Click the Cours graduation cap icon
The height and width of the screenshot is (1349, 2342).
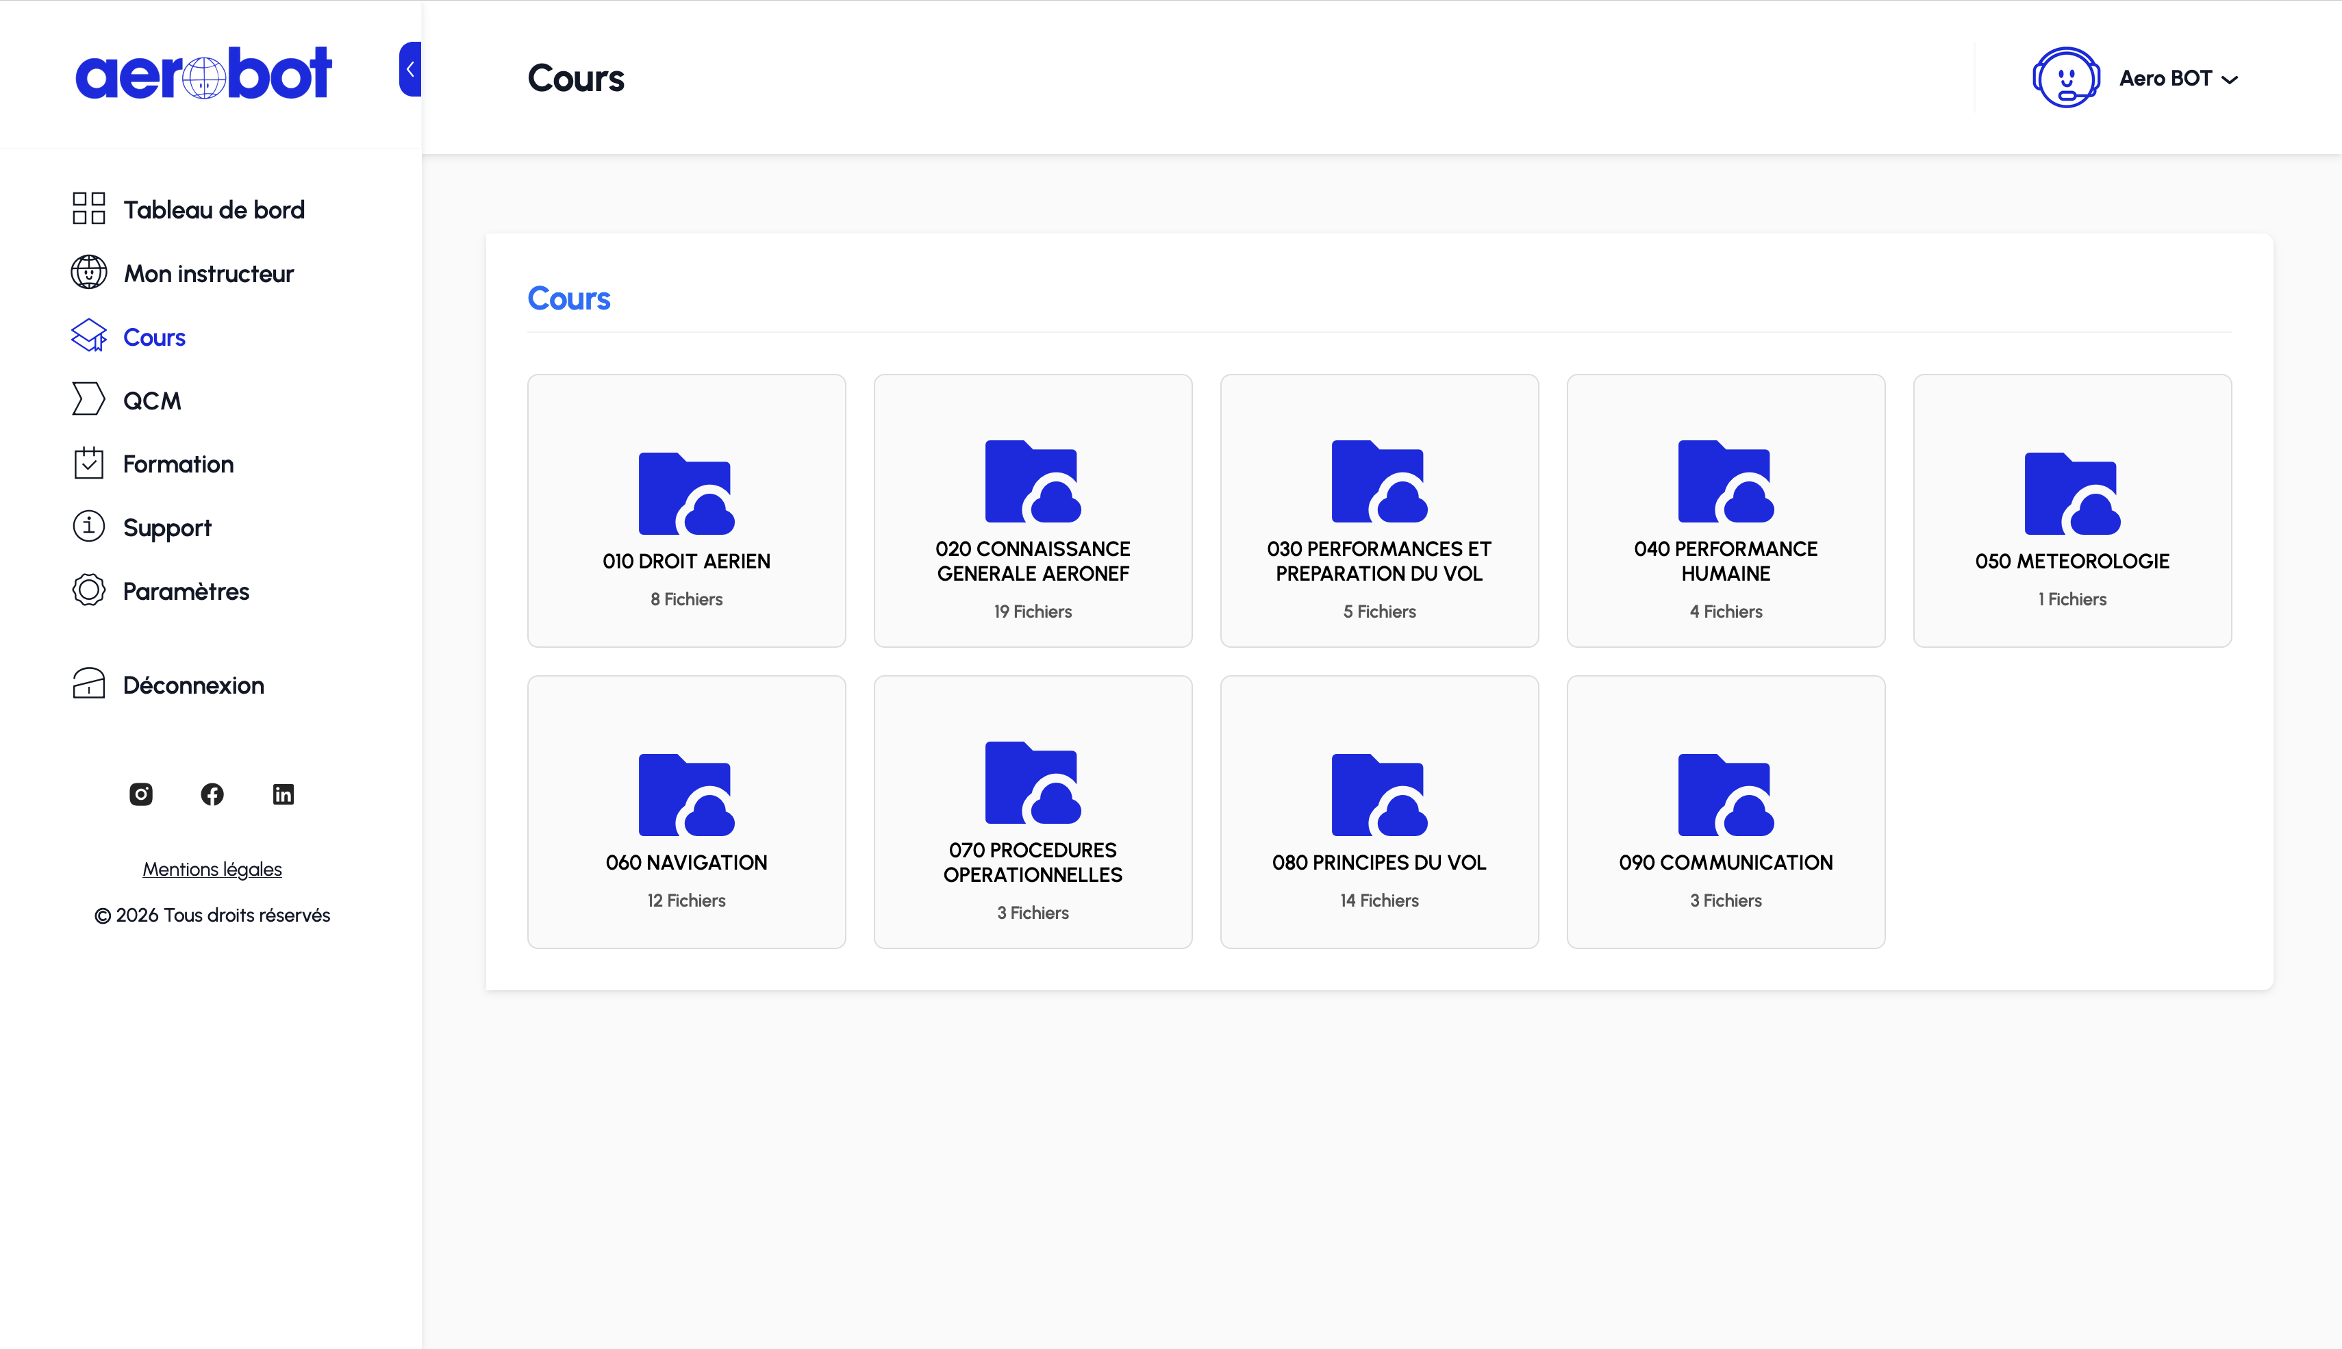pos(89,336)
